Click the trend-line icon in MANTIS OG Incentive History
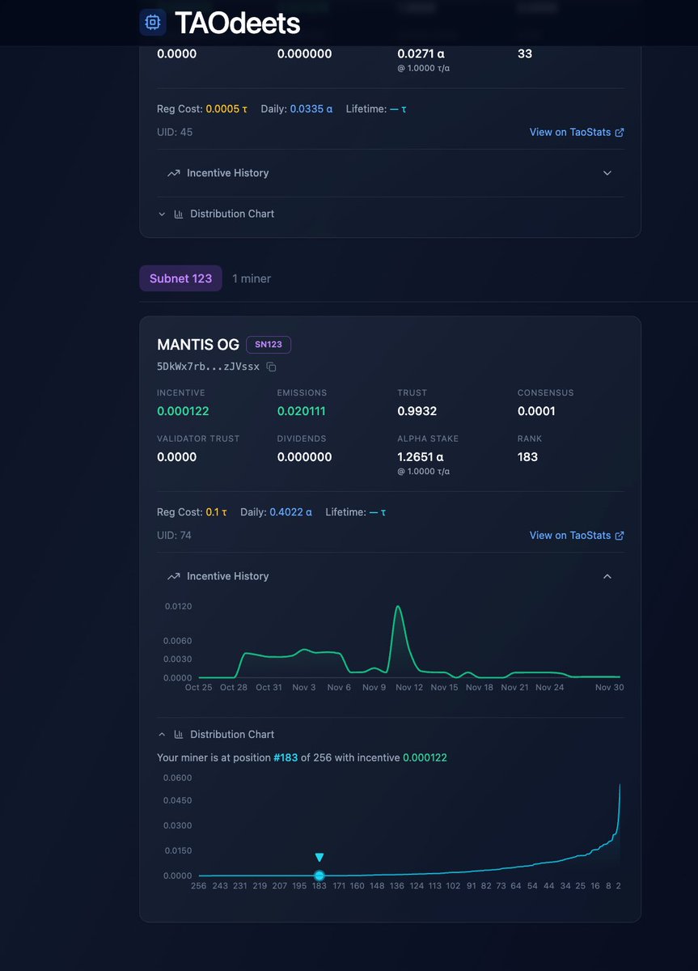The height and width of the screenshot is (971, 698). point(173,576)
